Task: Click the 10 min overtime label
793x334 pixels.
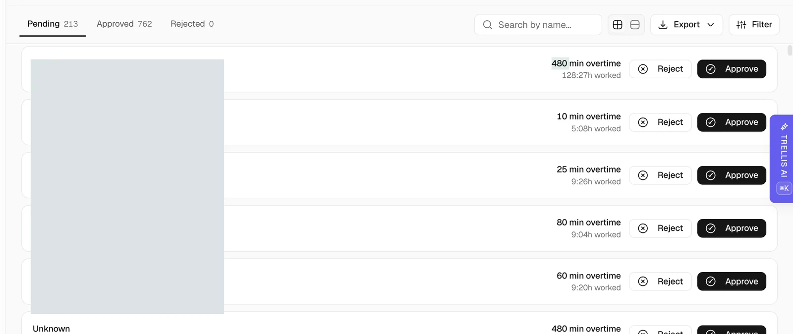Action: click(x=589, y=116)
